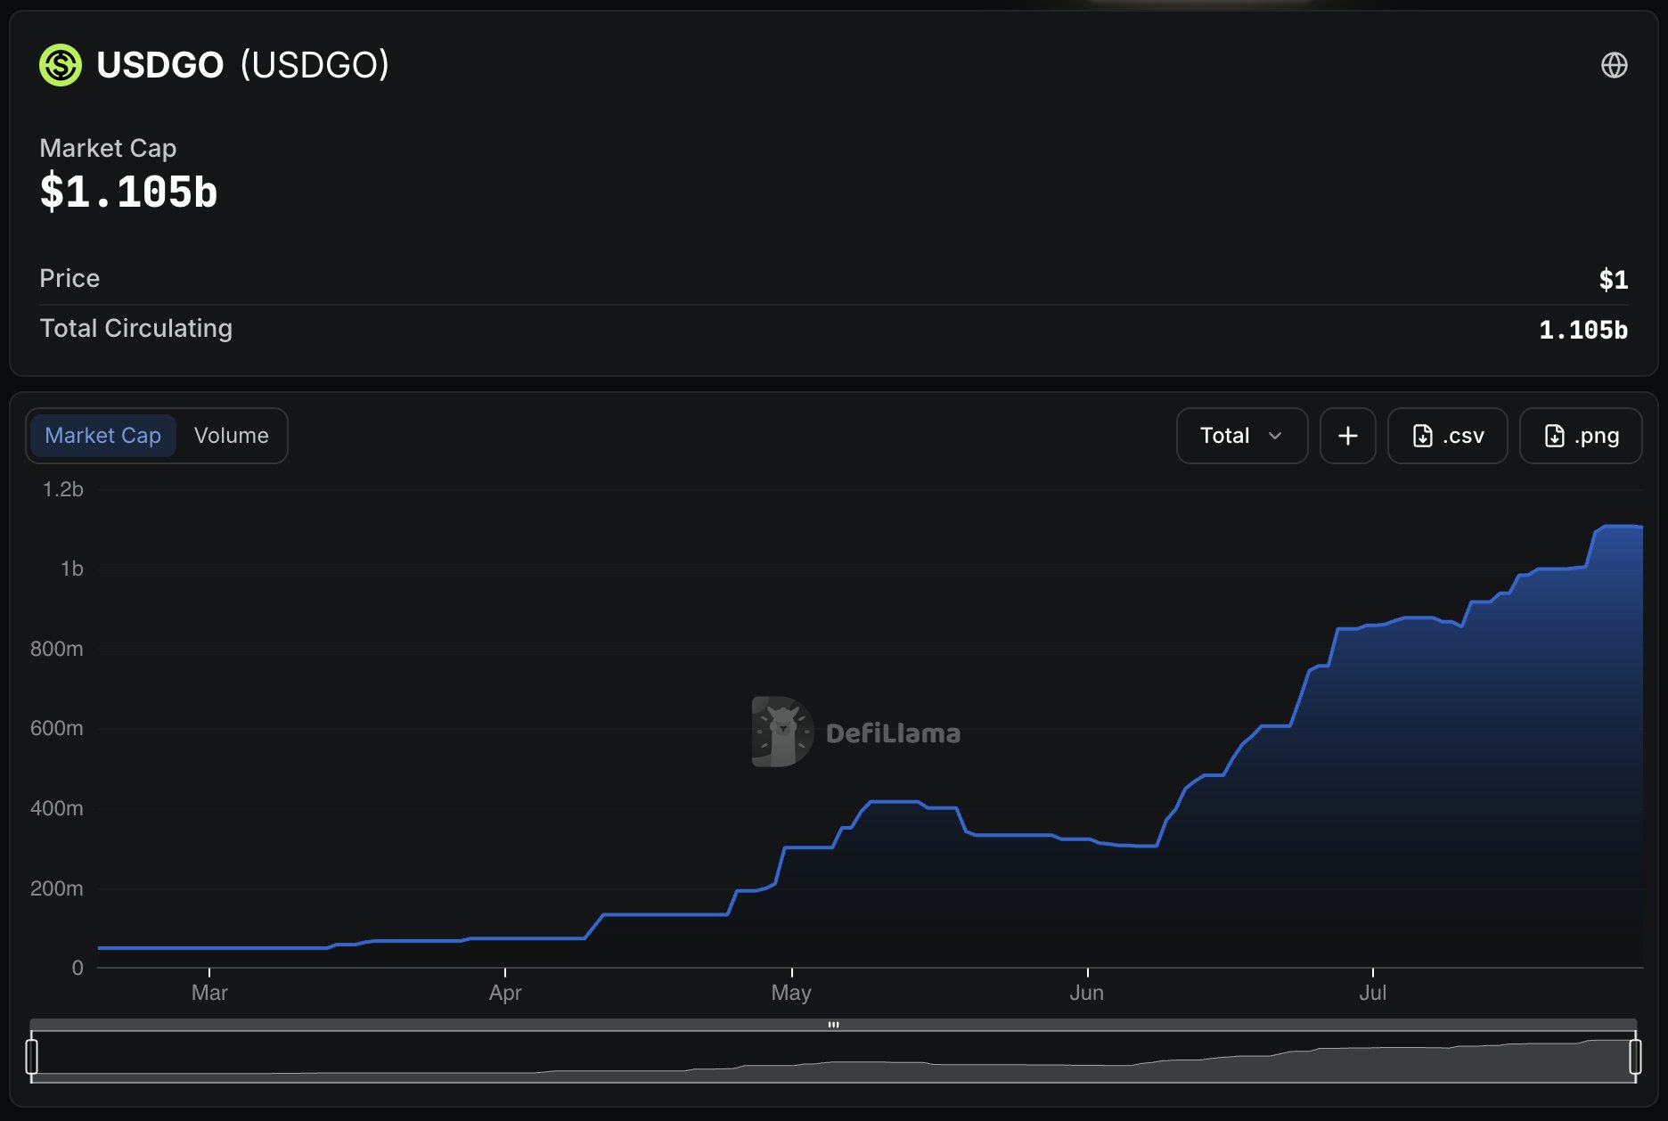
Task: Click the Mar x-axis label
Action: click(x=209, y=993)
